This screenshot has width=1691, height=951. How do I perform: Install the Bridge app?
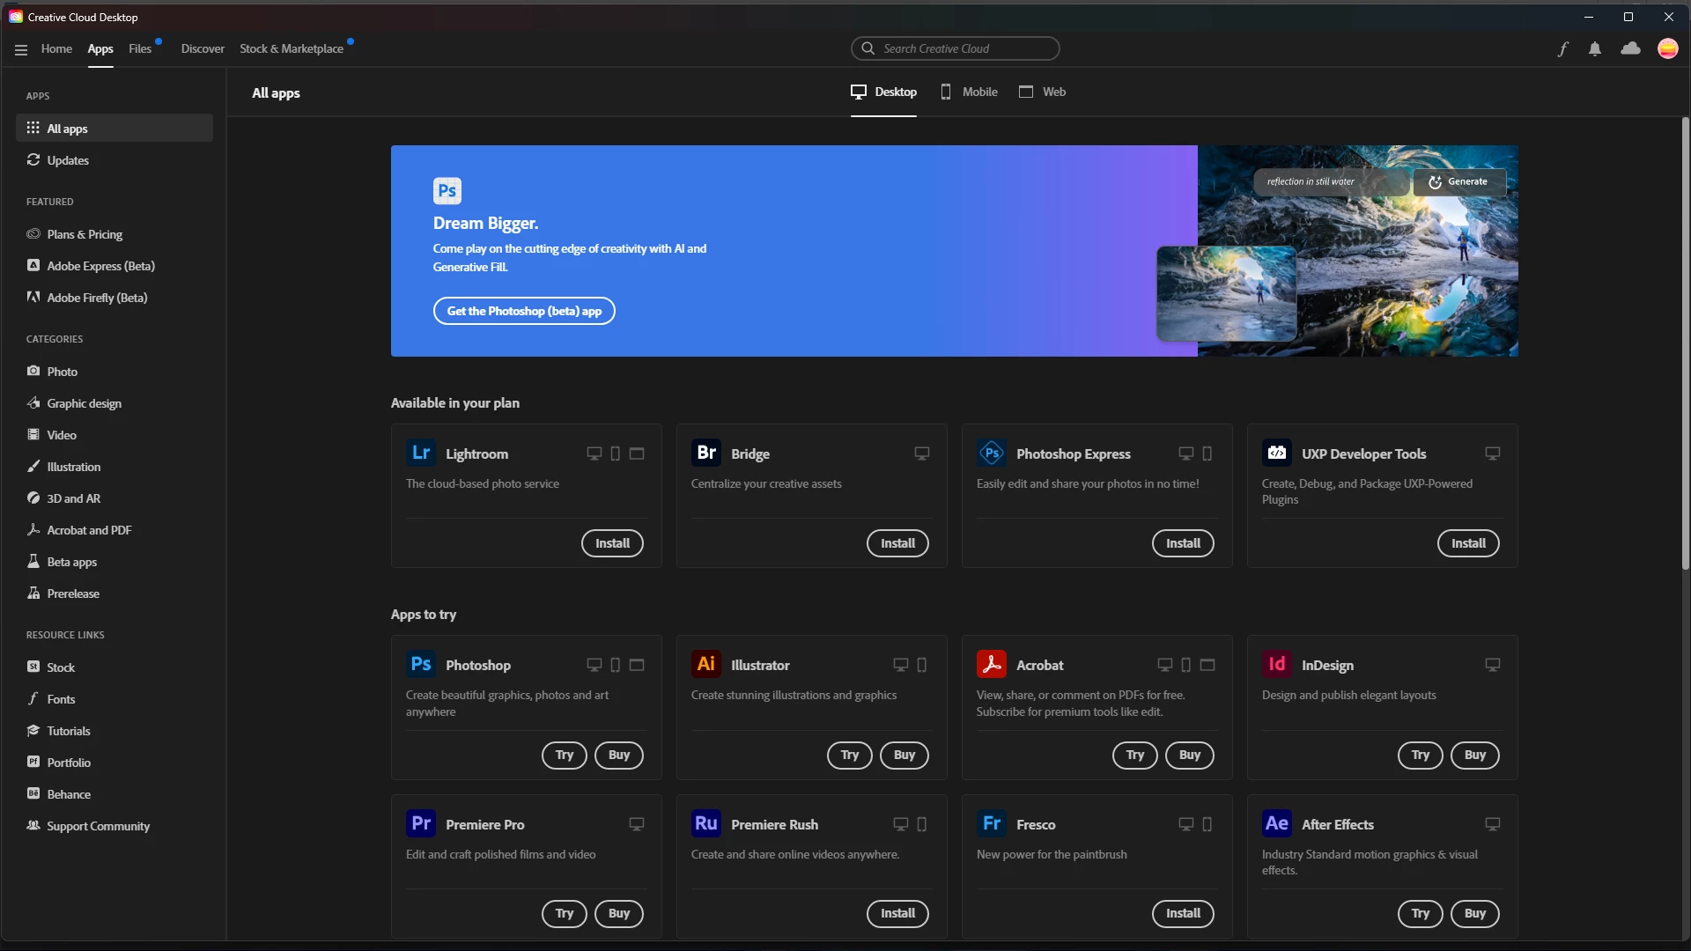(x=897, y=543)
